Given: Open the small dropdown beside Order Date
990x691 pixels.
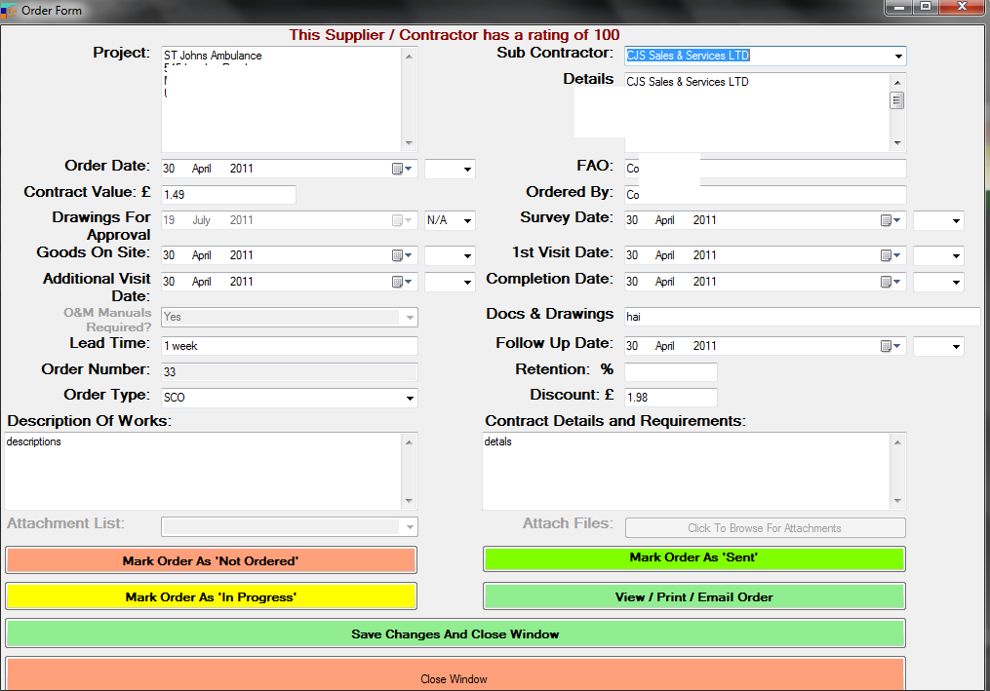Looking at the screenshot, I should pos(467,170).
